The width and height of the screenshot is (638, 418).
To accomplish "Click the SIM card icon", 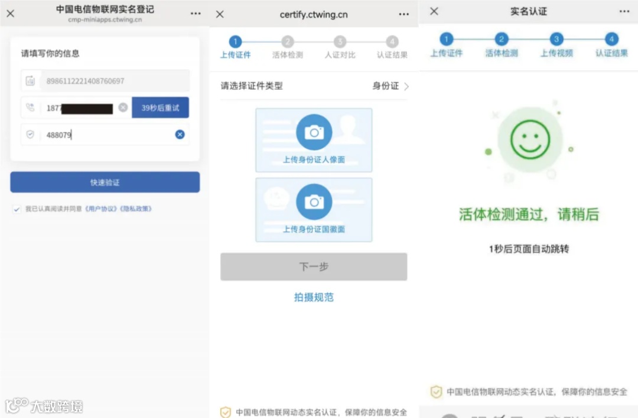I will 31,80.
